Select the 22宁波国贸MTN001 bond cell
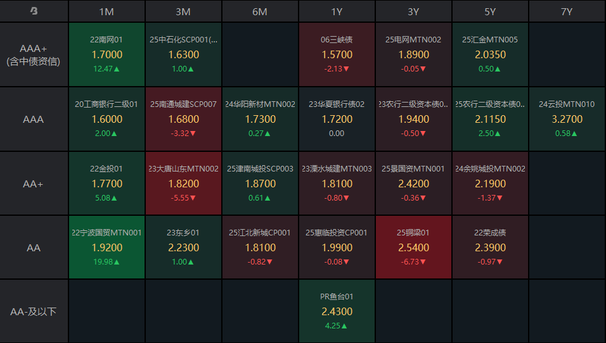Screen dimensions: 606x343 (106, 247)
